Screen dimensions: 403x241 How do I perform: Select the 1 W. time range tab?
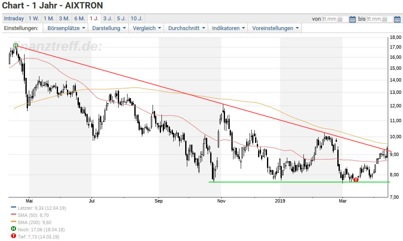pyautogui.click(x=33, y=19)
